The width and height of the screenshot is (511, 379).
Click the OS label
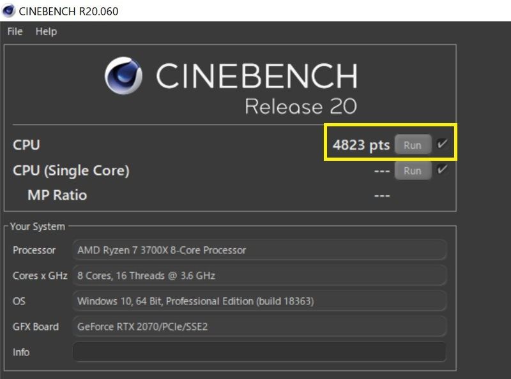coord(19,301)
